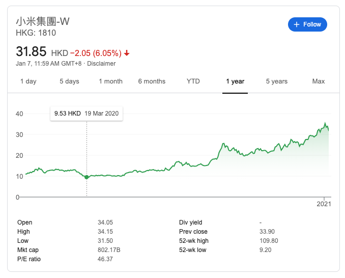Click the 52-wk low value 9.20
Viewport: 345px width, 278px height.
[265, 250]
